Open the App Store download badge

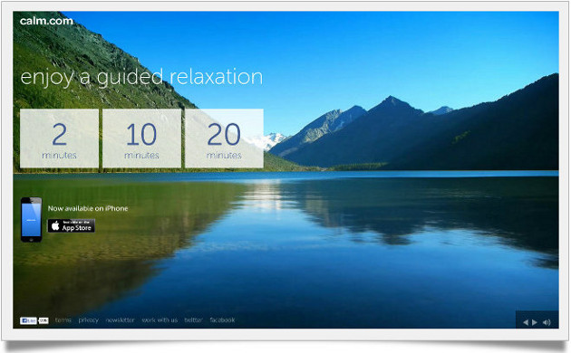72,225
